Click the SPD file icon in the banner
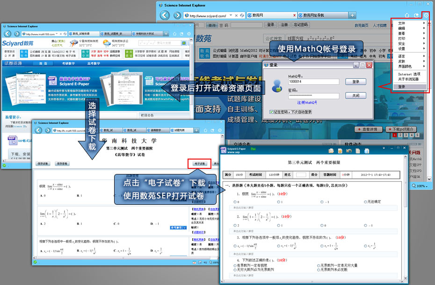The image size is (435, 285). point(148,81)
